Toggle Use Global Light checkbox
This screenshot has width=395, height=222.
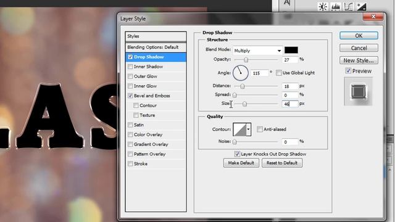click(x=278, y=73)
